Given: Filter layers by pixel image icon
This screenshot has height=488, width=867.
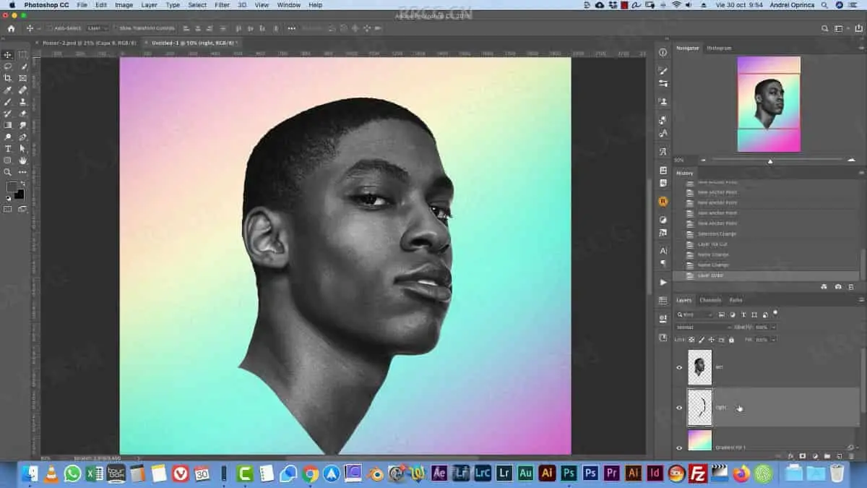Looking at the screenshot, I should 722,314.
